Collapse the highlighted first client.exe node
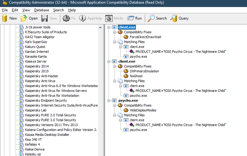Image resolution: width=247 pixels, height=156 pixels. click(109, 27)
